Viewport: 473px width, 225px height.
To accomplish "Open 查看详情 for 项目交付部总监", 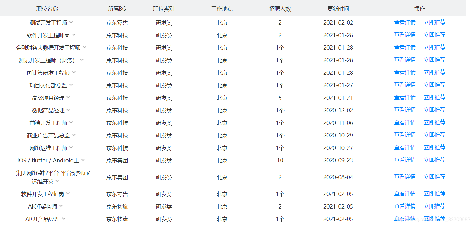I will click(x=405, y=85).
